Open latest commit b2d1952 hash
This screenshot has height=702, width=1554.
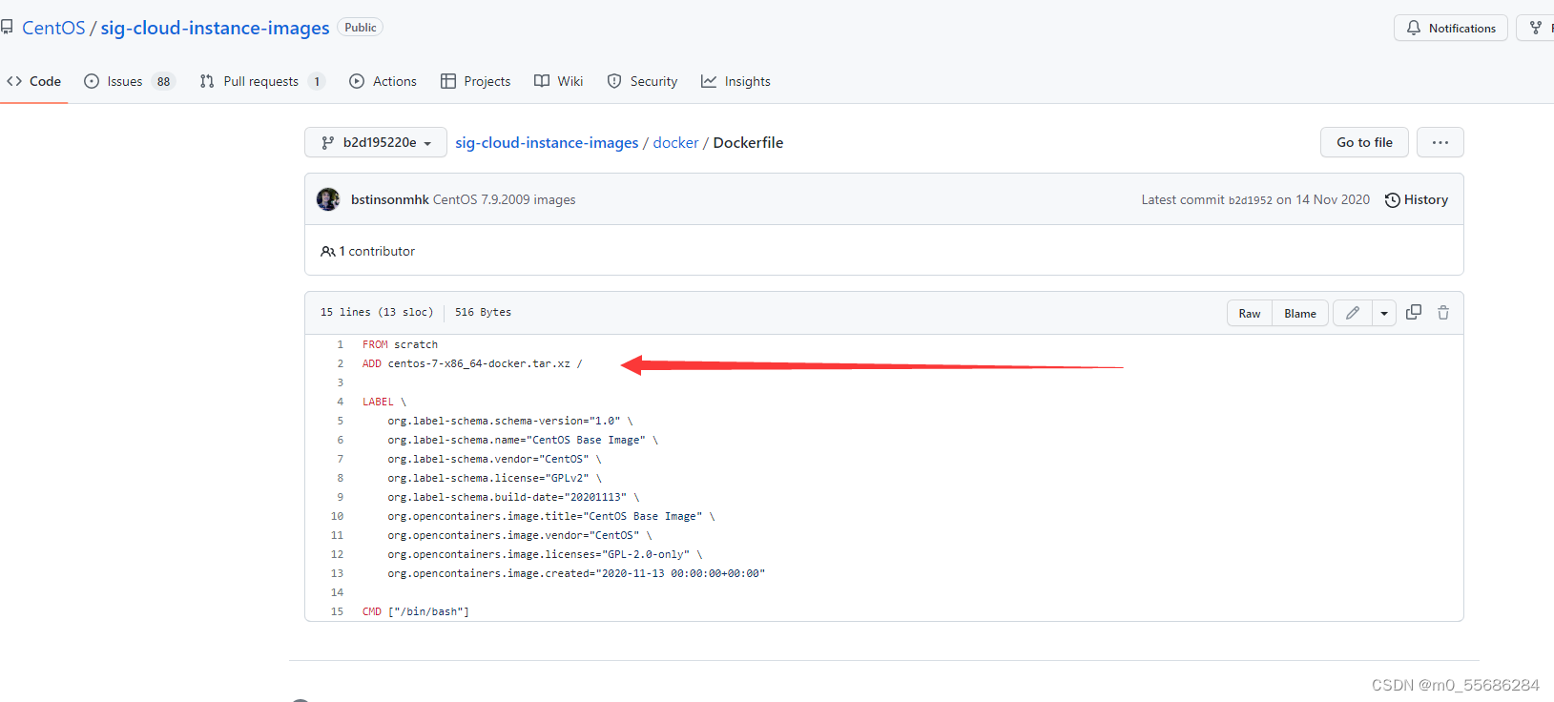pyautogui.click(x=1250, y=200)
